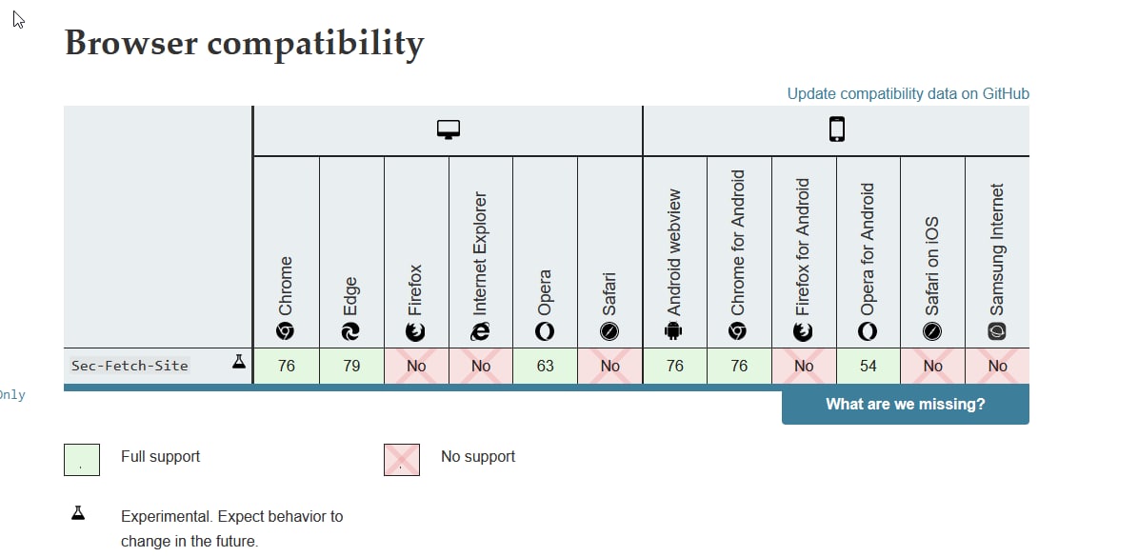
Task: Click the Samsung Internet icon
Action: pos(997,331)
